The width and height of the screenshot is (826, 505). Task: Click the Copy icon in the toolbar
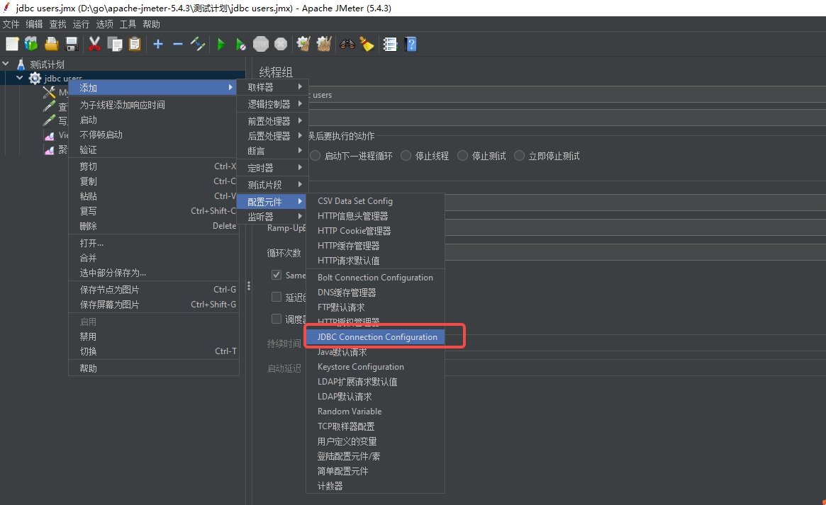(x=115, y=44)
